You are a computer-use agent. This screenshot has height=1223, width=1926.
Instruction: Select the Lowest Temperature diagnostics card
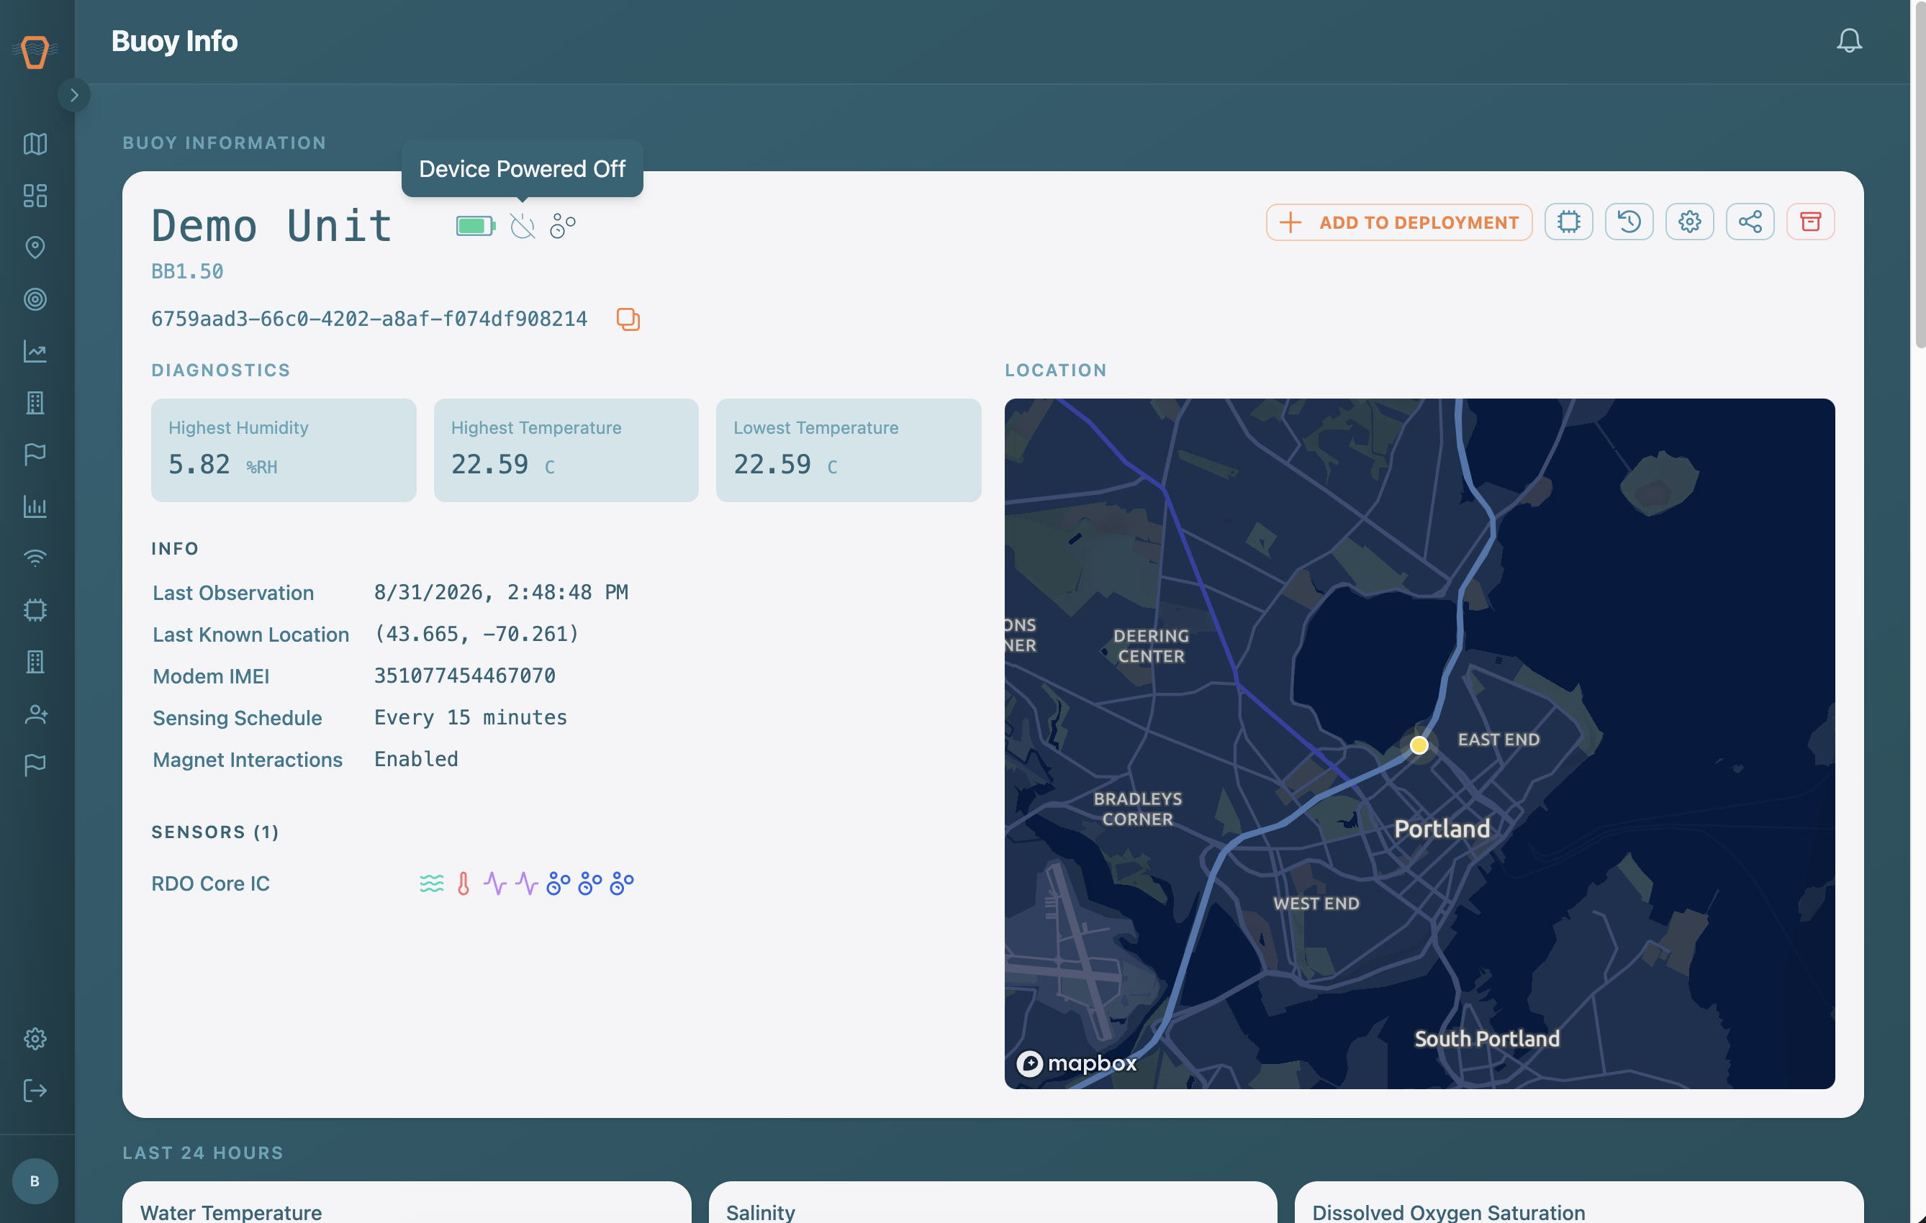pos(849,450)
